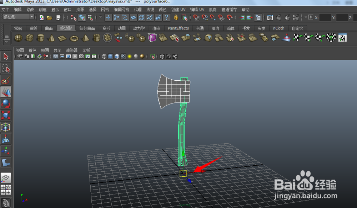
Task: Open input mode arrow near X field
Action: coord(306,17)
